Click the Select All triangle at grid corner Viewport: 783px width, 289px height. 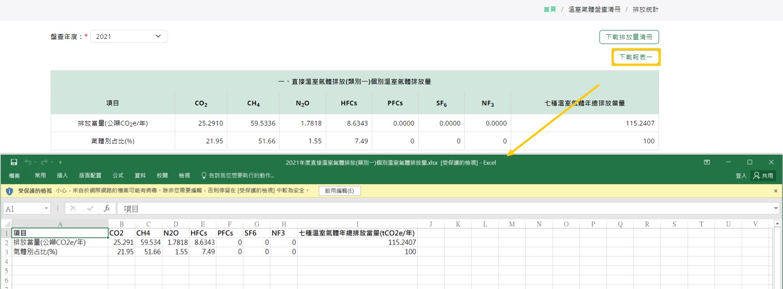(x=7, y=224)
